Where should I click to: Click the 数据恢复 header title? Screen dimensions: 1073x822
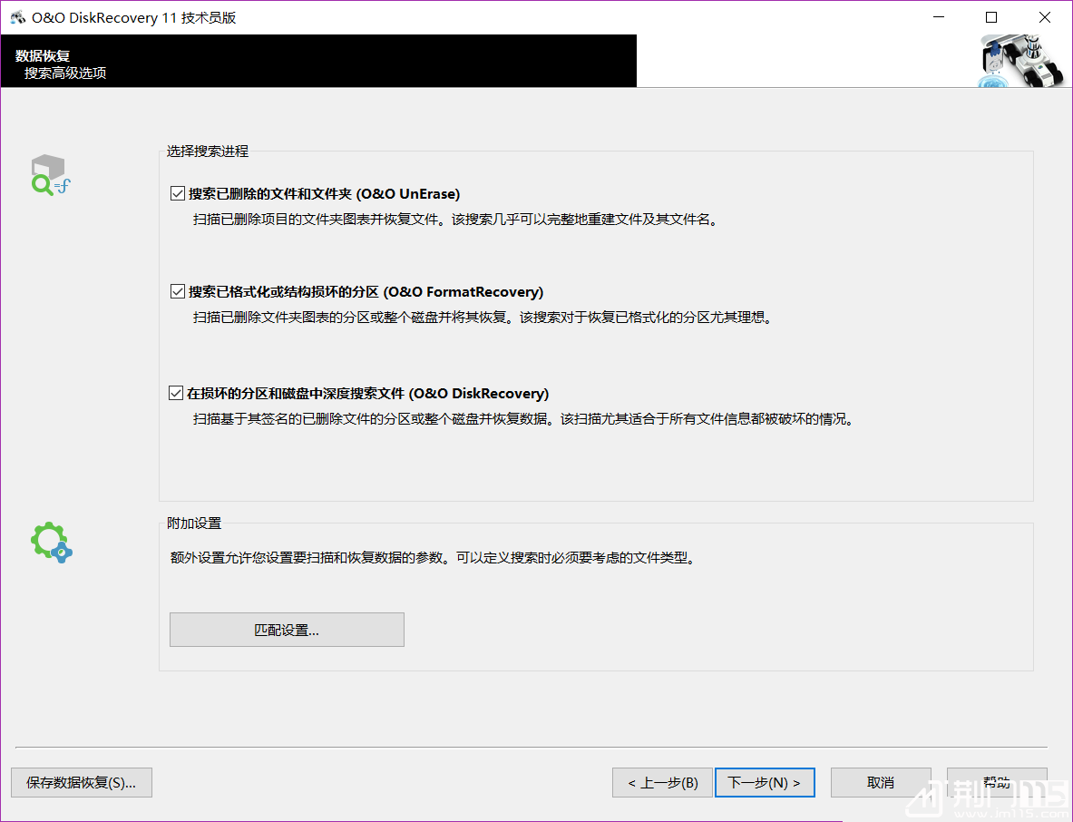coord(43,55)
